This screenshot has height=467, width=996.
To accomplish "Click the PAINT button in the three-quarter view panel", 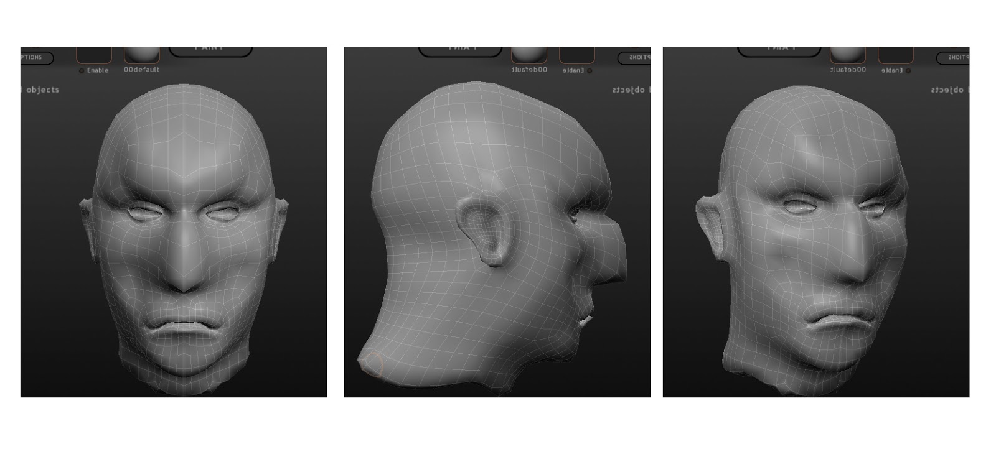I will 779,51.
